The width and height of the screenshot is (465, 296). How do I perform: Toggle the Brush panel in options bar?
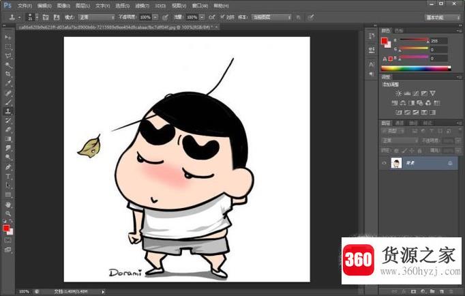(46, 17)
